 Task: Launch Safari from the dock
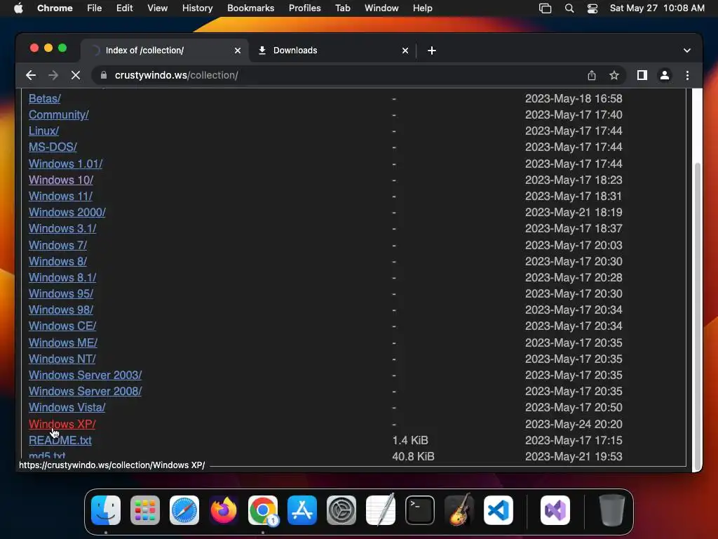click(x=184, y=510)
